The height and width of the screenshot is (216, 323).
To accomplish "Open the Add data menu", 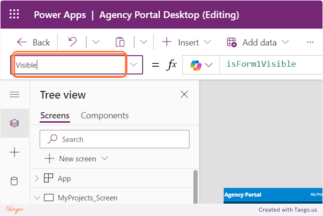I will [x=258, y=42].
